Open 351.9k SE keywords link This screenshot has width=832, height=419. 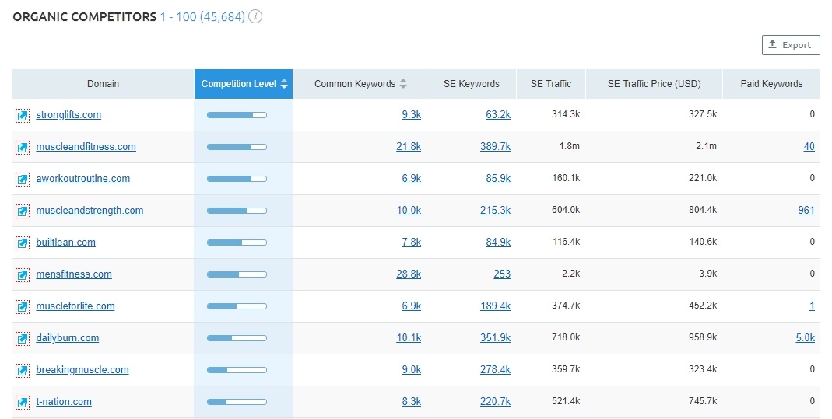[x=496, y=337]
